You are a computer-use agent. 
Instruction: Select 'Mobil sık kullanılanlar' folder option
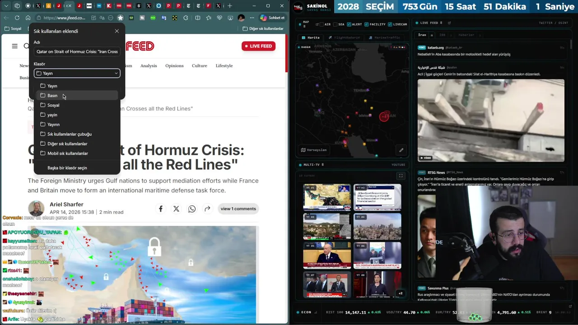tap(77, 153)
